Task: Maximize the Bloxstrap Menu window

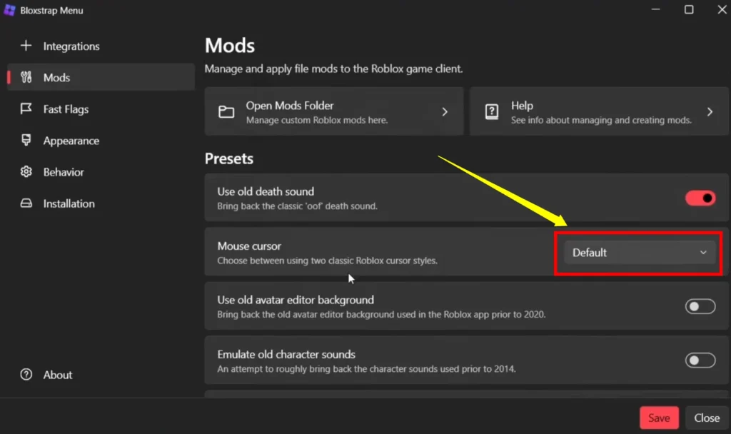Action: 689,10
